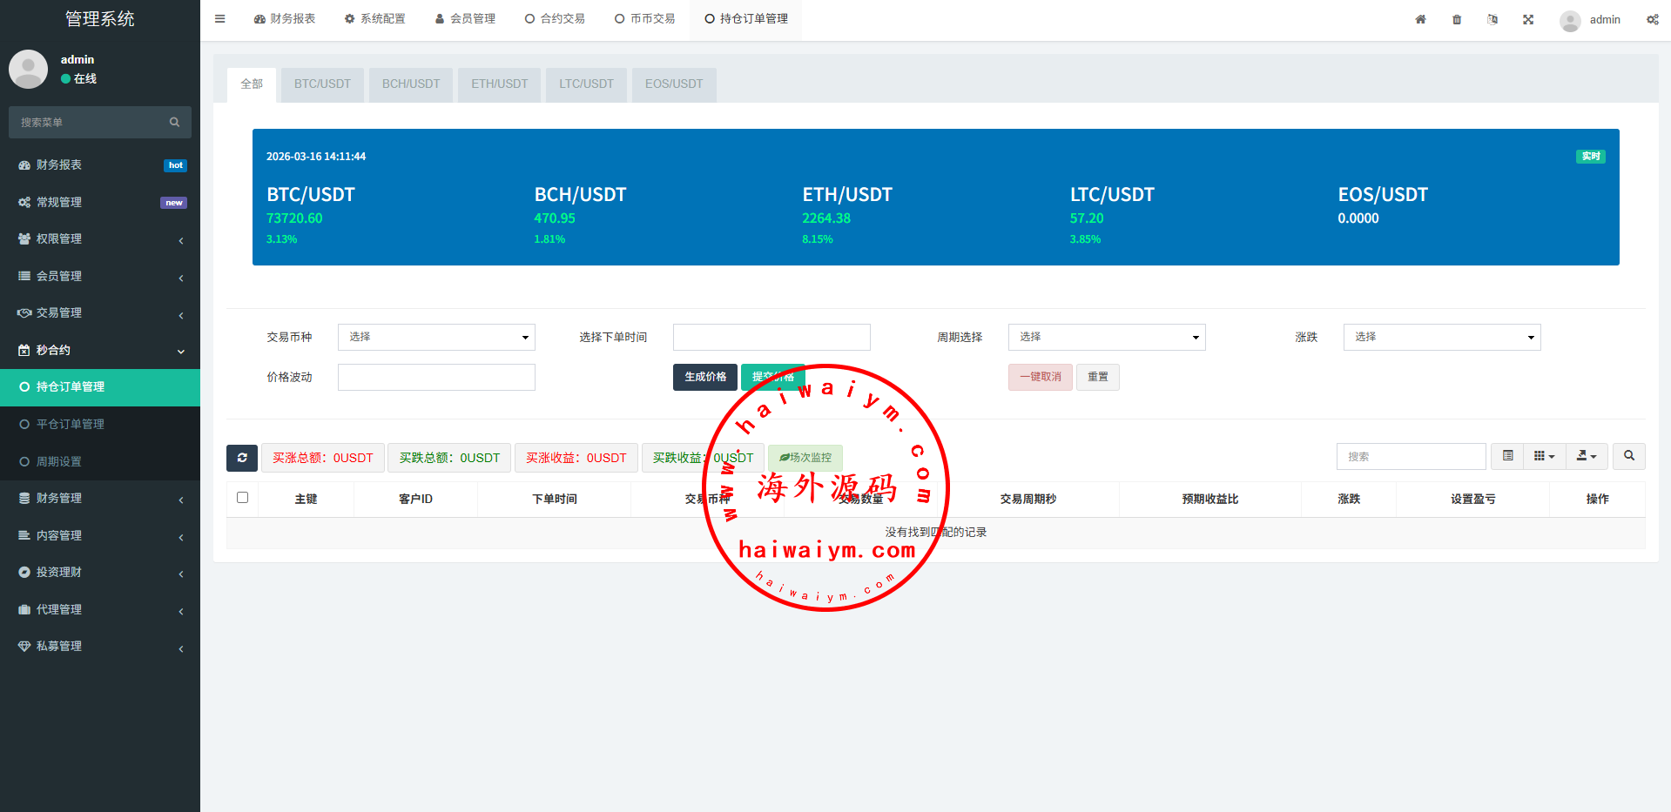The height and width of the screenshot is (812, 1671).
Task: Click the 生成价格 button
Action: 704,377
